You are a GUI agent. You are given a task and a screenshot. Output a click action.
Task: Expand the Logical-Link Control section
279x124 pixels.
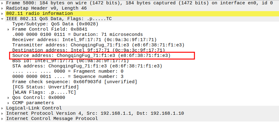point(3,108)
